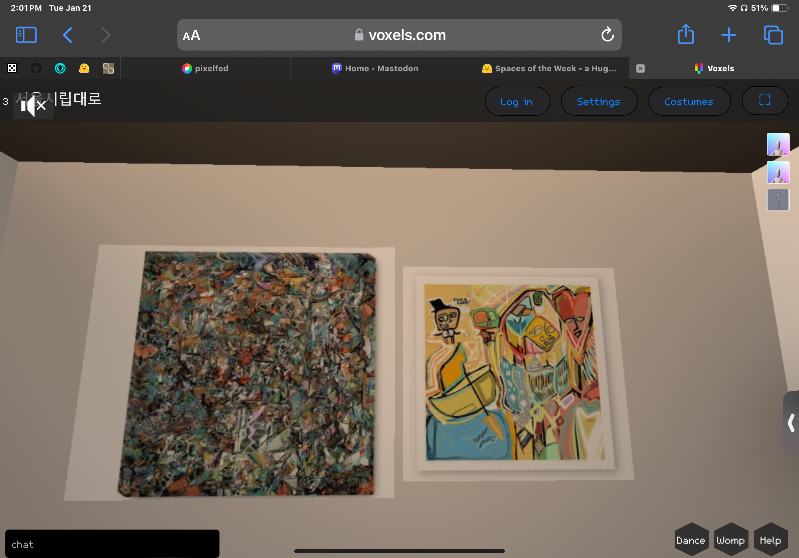Select the first avatar thumbnail
799x558 pixels.
point(778,144)
